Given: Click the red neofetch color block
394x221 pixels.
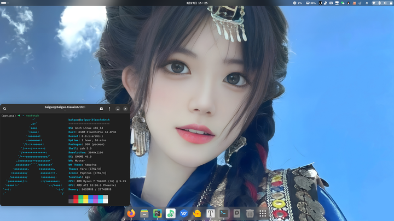Looking at the screenshot, I should (x=76, y=199).
